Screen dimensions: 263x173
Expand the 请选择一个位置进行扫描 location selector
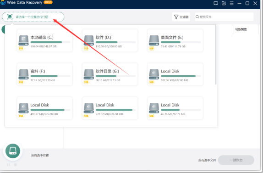(x=33, y=17)
